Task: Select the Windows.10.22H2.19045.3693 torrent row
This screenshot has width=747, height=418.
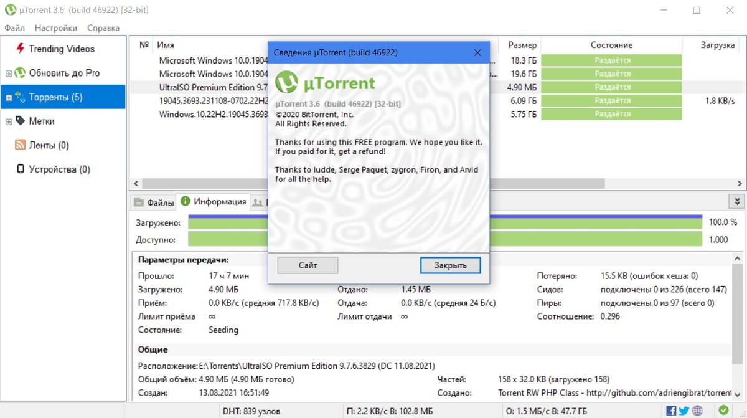Action: pyautogui.click(x=436, y=114)
